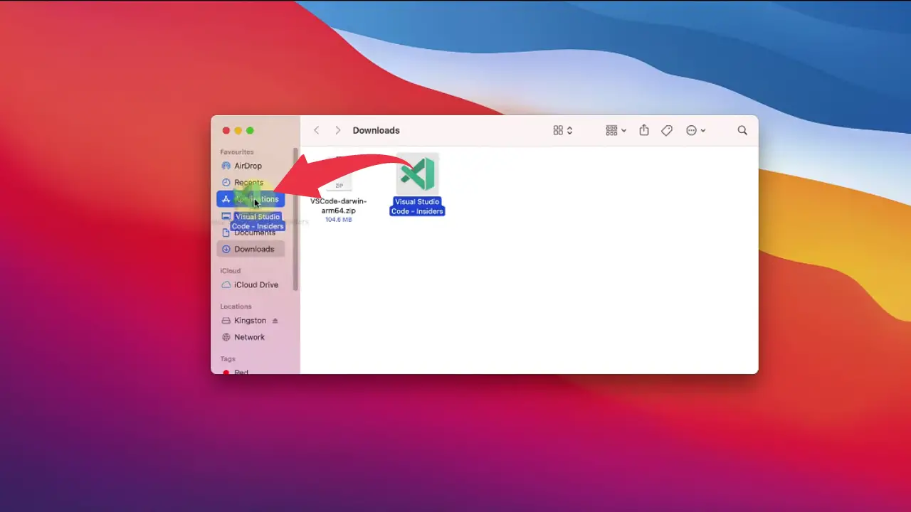Screen dimensions: 911x512
Task: Click the 104.6 MB file size text
Action: pos(339,220)
